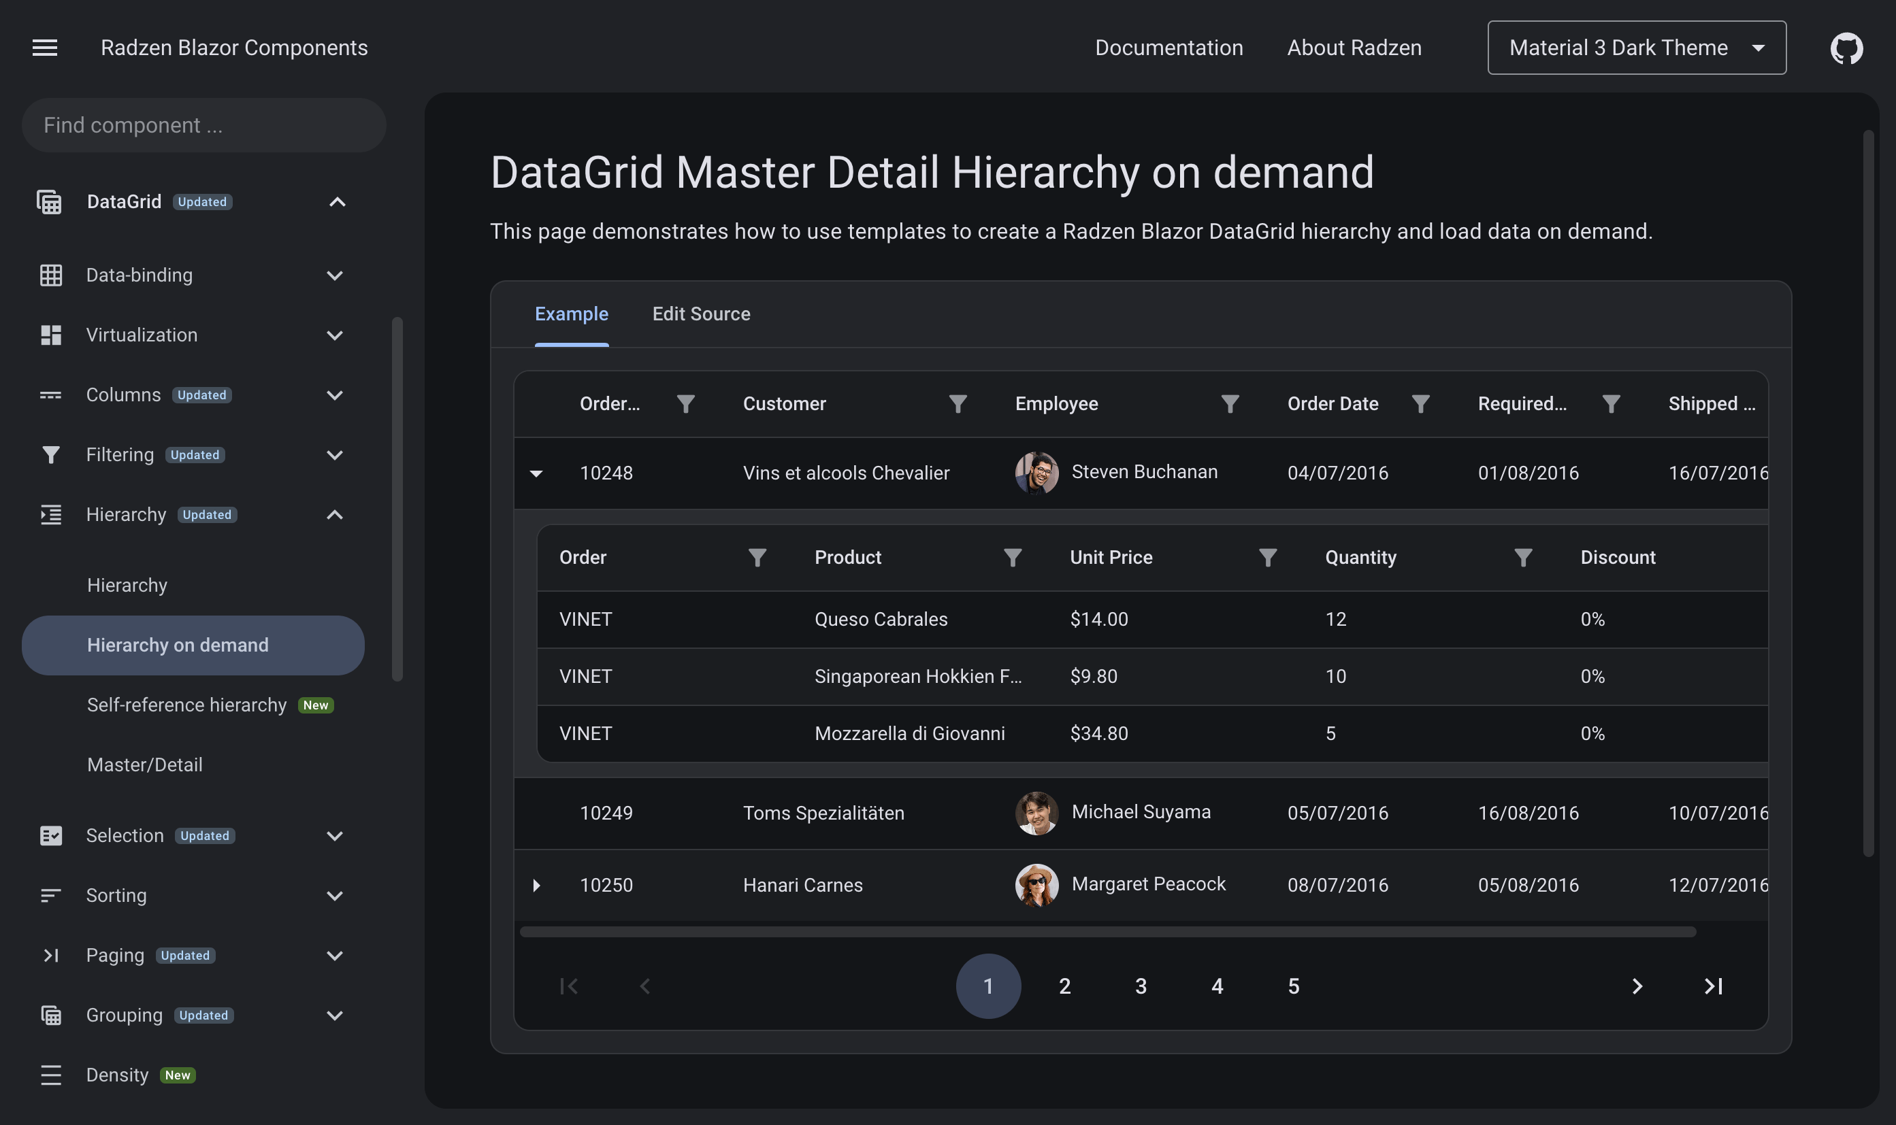1896x1125 pixels.
Task: Go to the previous pager page
Action: [x=645, y=986]
